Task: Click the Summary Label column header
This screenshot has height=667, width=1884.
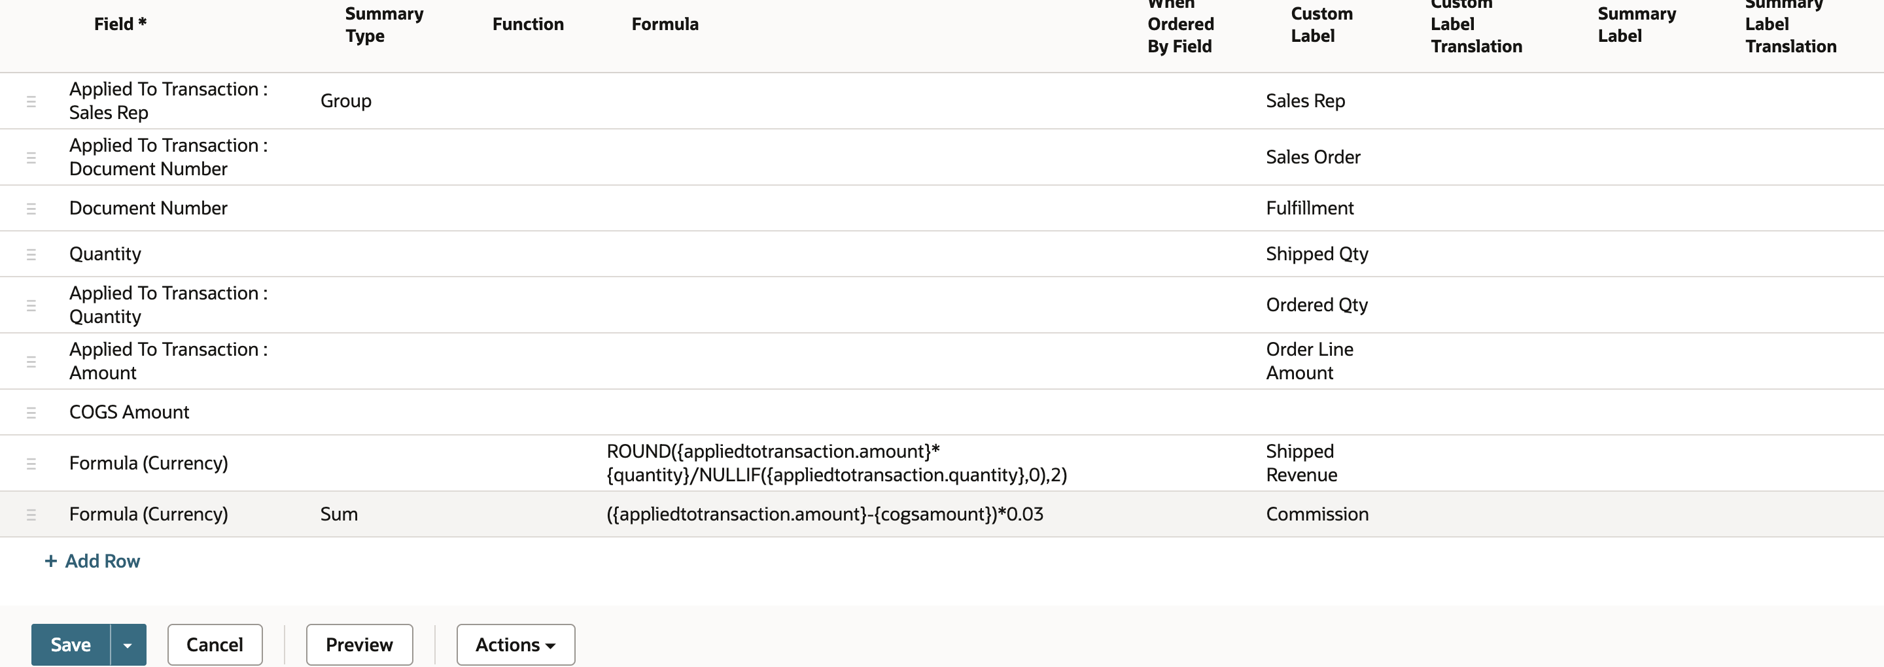Action: click(x=1637, y=25)
